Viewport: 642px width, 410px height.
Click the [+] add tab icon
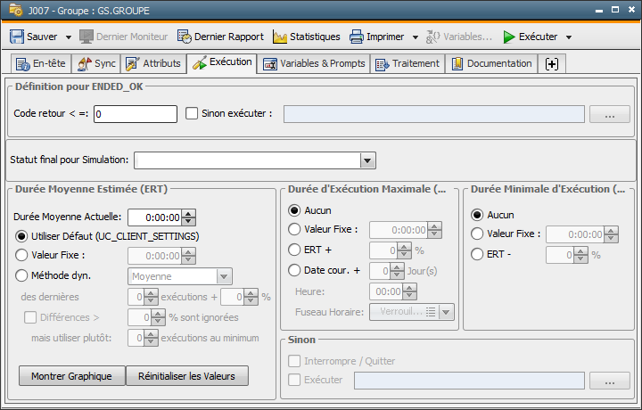pyautogui.click(x=552, y=64)
